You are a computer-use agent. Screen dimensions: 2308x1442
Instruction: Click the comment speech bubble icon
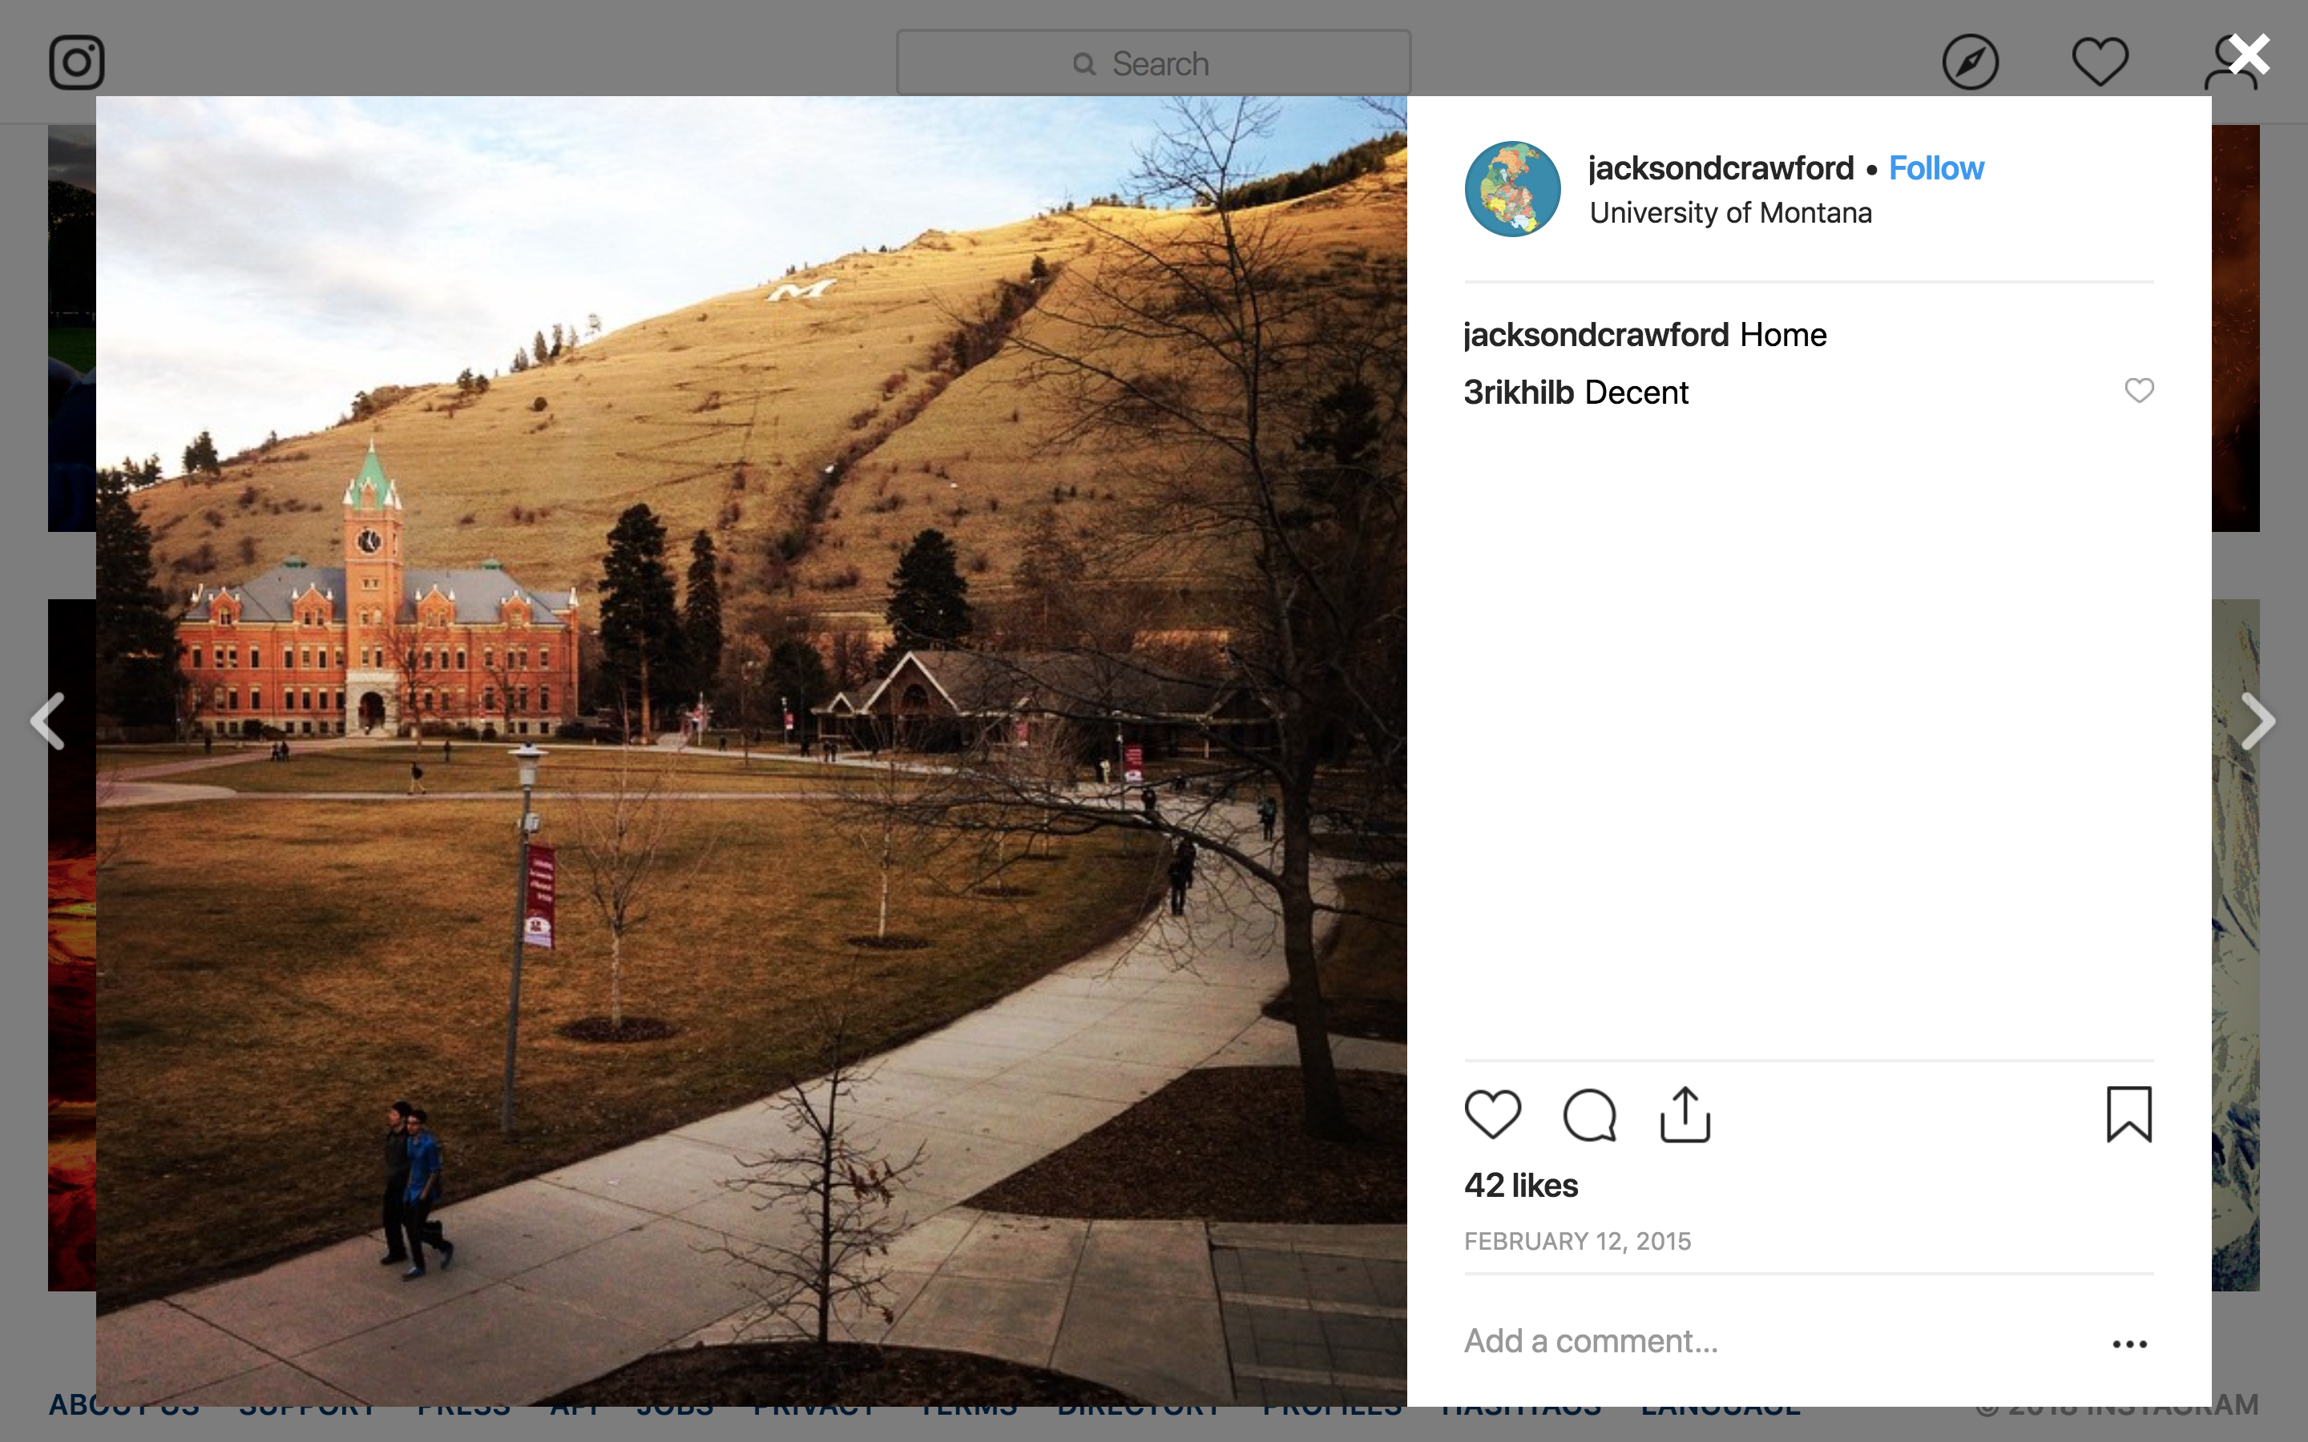coord(1590,1114)
